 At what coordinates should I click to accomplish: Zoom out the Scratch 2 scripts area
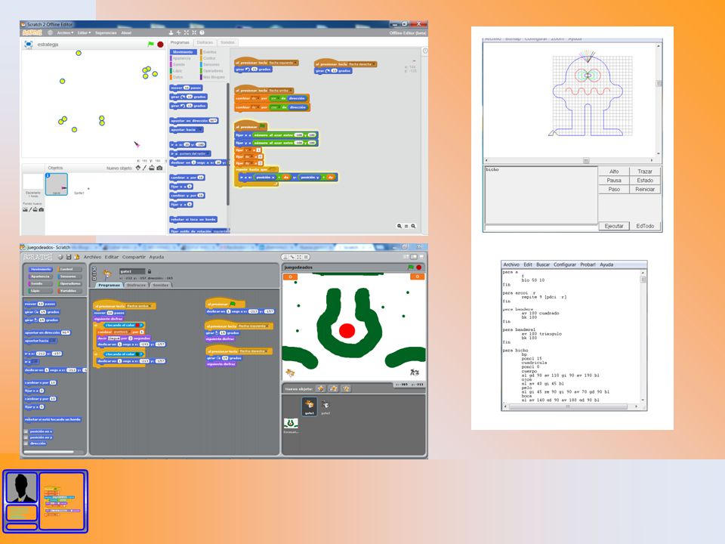coord(399,226)
